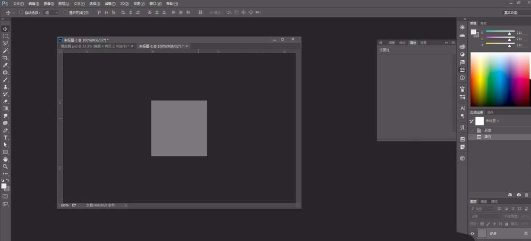
Task: Enable the 自动选择 checkbox
Action: point(21,13)
